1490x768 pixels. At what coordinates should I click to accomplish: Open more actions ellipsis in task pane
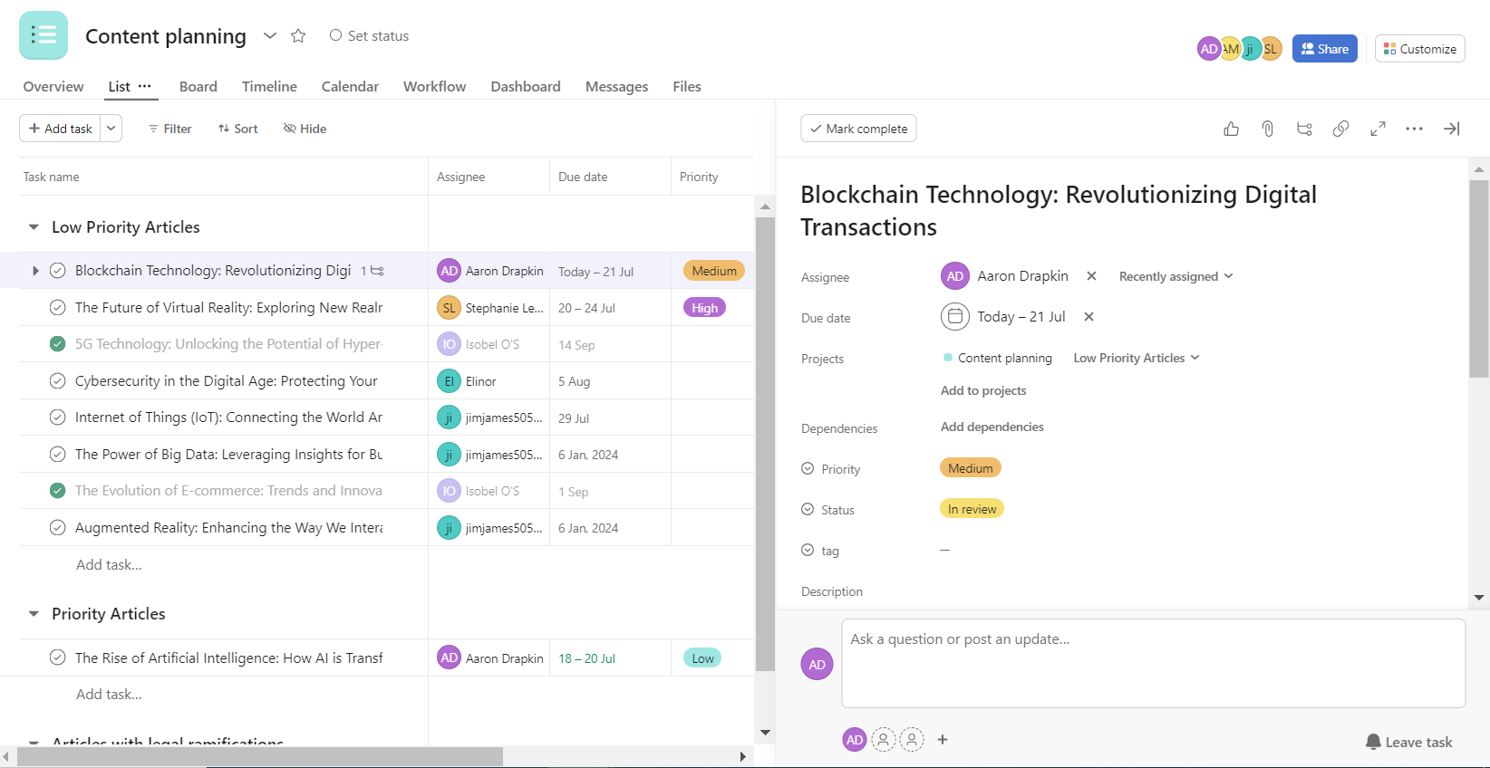1414,129
